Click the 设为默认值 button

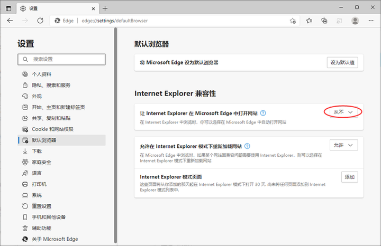click(342, 62)
